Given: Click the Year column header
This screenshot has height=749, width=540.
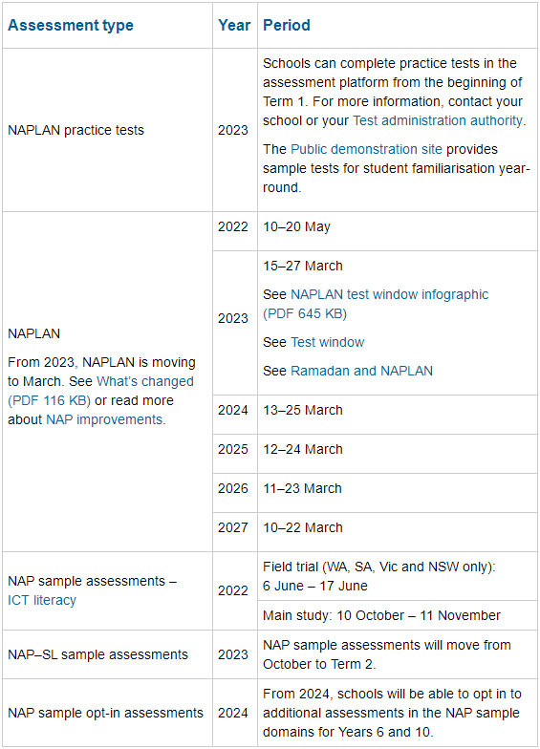Looking at the screenshot, I should point(234,25).
